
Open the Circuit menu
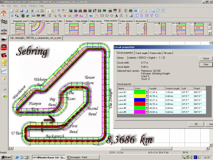(23, 6)
